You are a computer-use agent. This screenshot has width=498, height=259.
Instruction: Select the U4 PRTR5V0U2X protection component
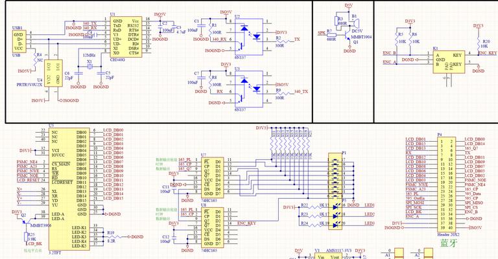(x=53, y=73)
